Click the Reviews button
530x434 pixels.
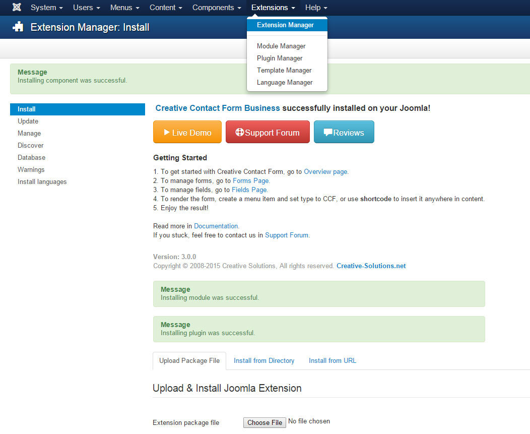pos(344,132)
